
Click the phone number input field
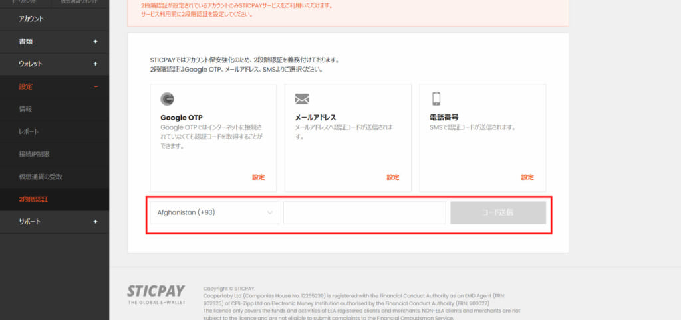click(x=364, y=212)
